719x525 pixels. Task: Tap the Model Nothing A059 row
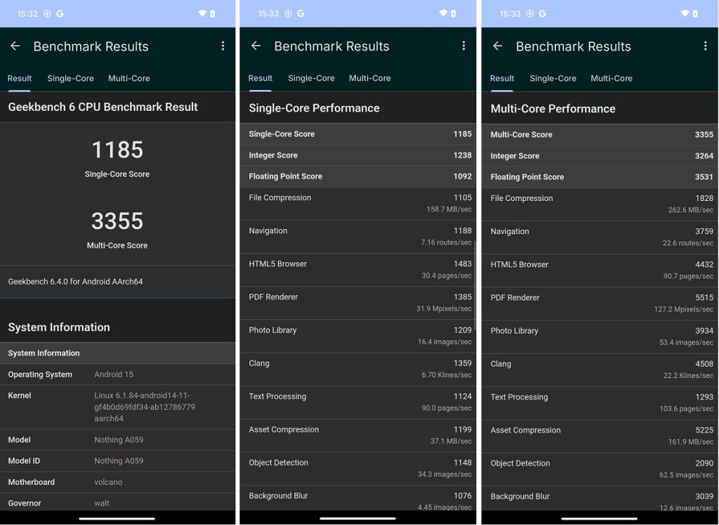pyautogui.click(x=117, y=440)
